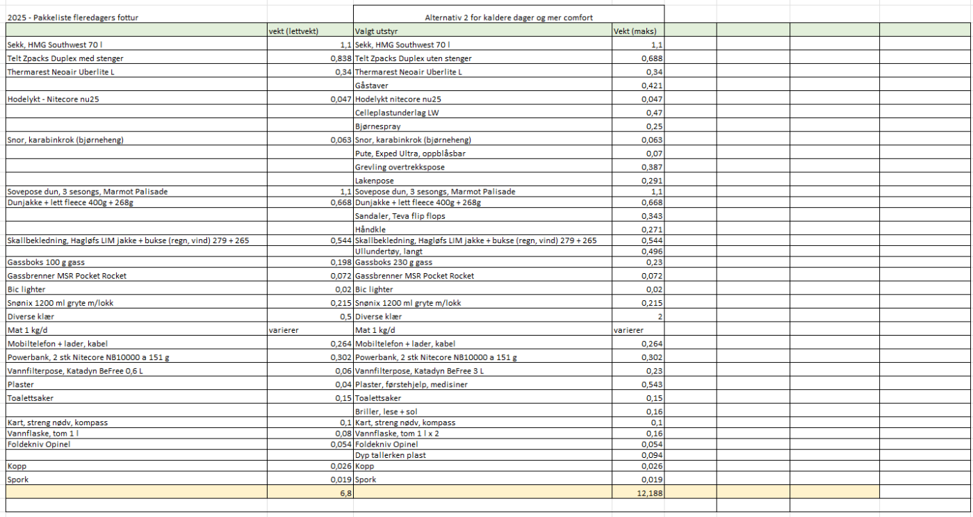Click the 'Alternativ 2 for kaldere dager' header cell
Screen dimensions: 973x517
click(x=509, y=17)
